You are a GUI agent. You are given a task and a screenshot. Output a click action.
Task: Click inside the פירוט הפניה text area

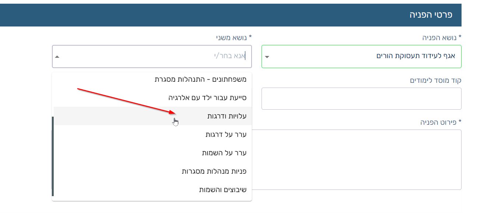click(x=361, y=160)
